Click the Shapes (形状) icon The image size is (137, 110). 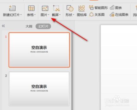coord(70,8)
